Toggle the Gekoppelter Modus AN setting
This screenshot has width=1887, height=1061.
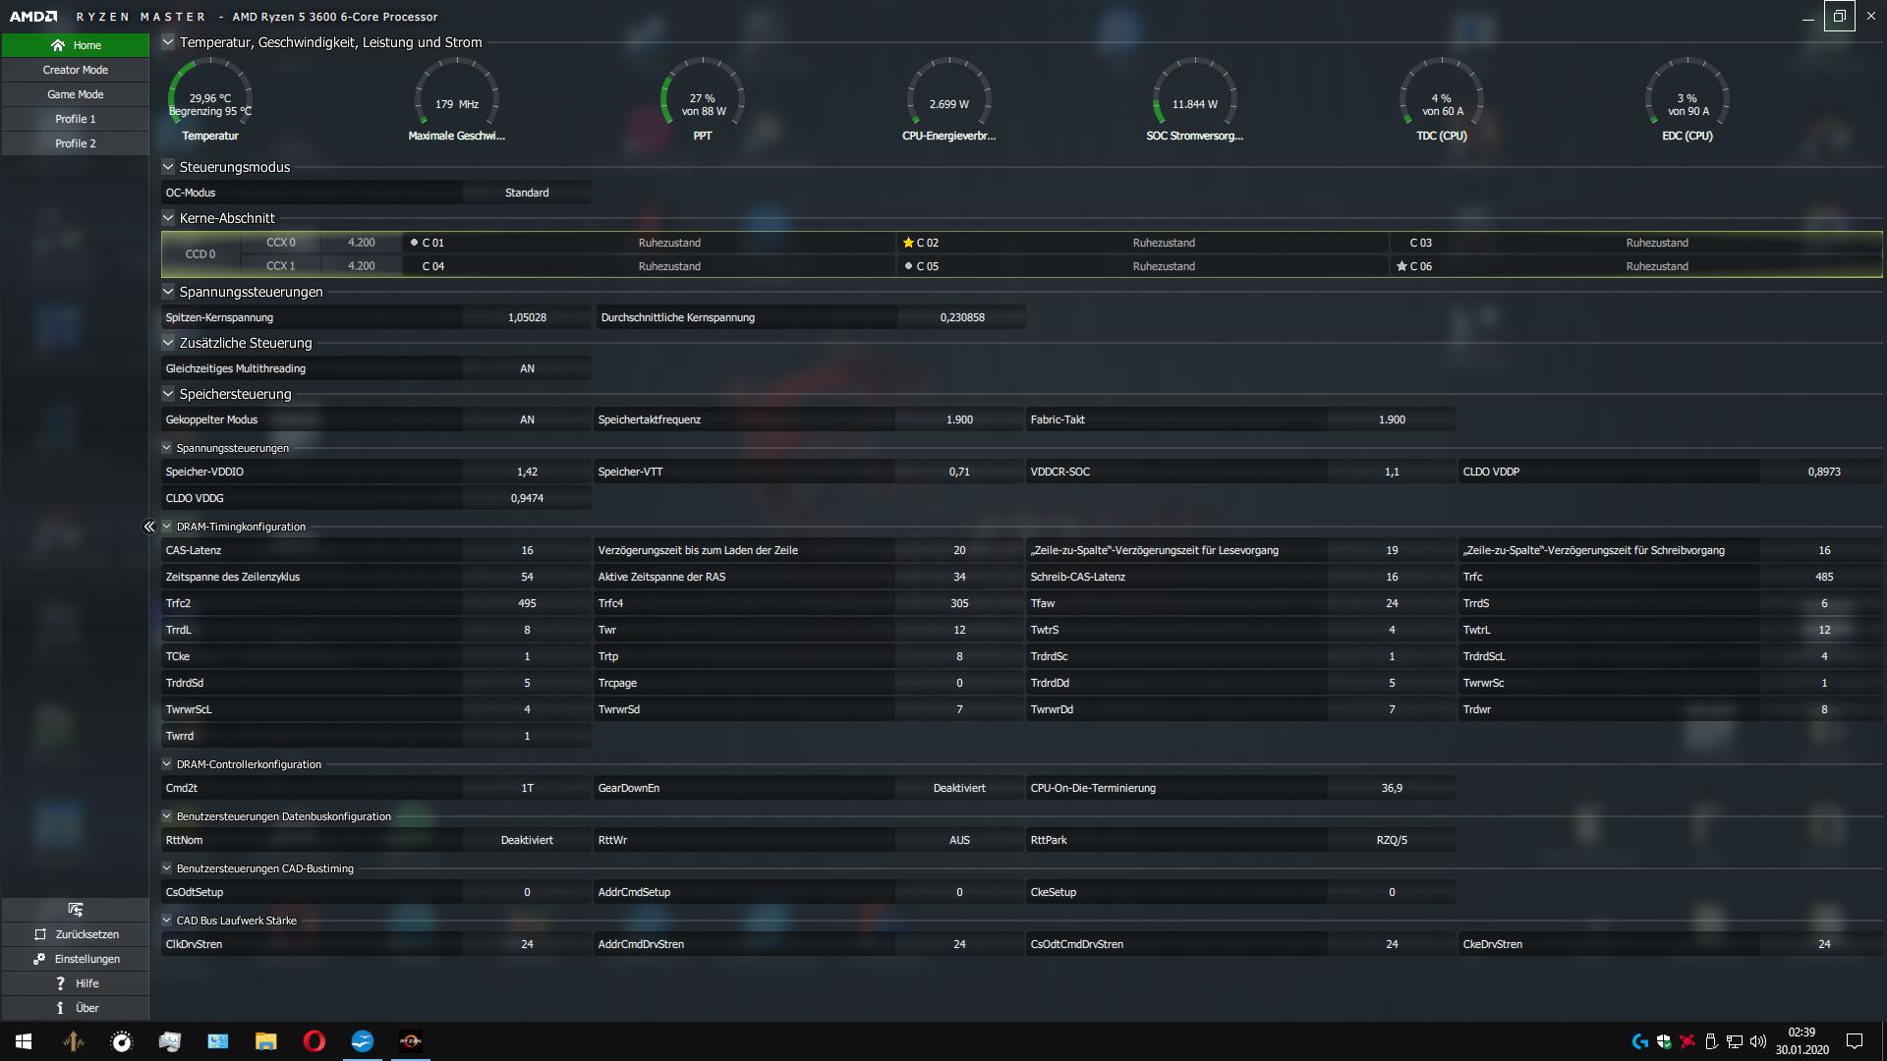(x=527, y=419)
